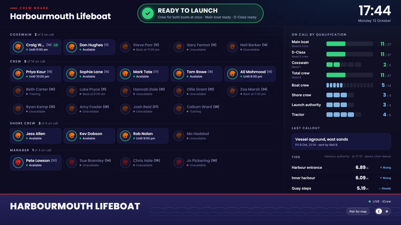Click the Monday 12 October date
Image resolution: width=401 pixels, height=225 pixels.
374,21
